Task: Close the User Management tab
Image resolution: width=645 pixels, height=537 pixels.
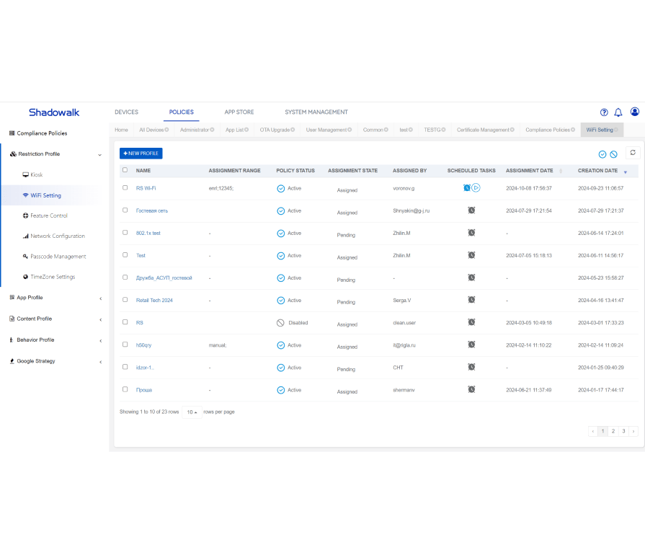Action: (350, 130)
